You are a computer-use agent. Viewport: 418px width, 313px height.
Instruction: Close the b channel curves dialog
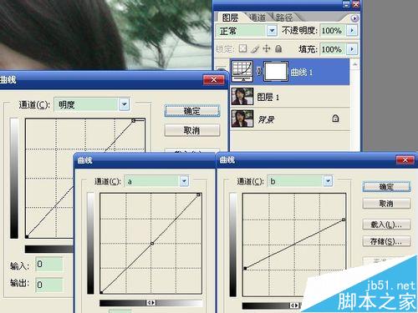click(x=405, y=159)
